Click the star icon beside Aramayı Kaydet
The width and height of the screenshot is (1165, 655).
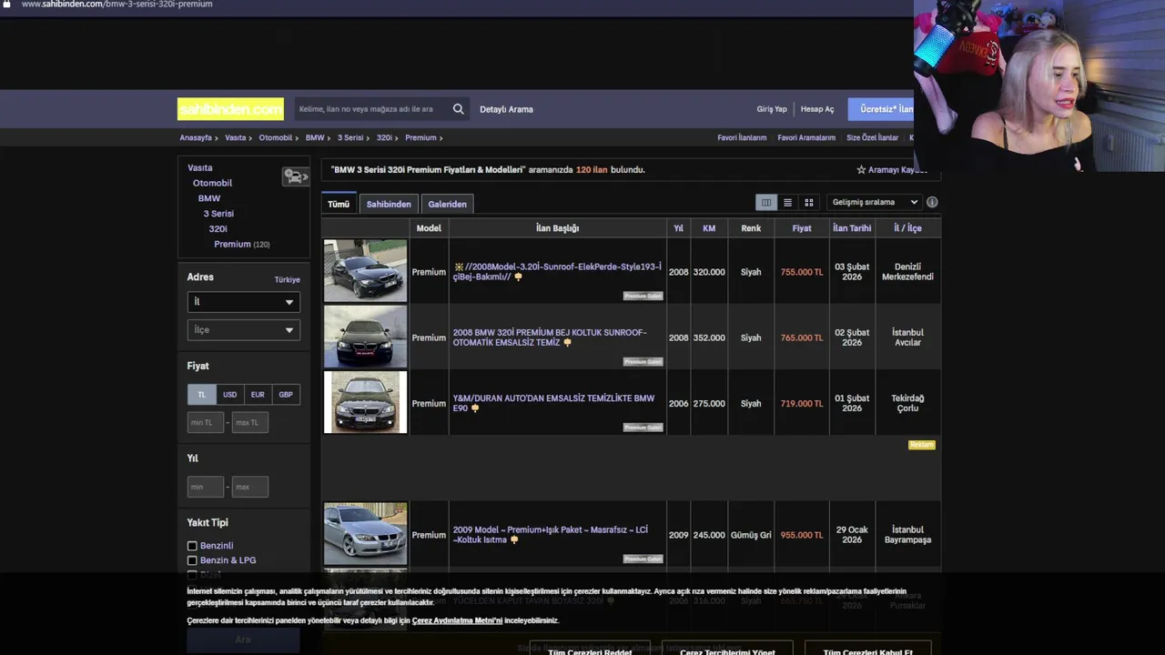pyautogui.click(x=861, y=170)
